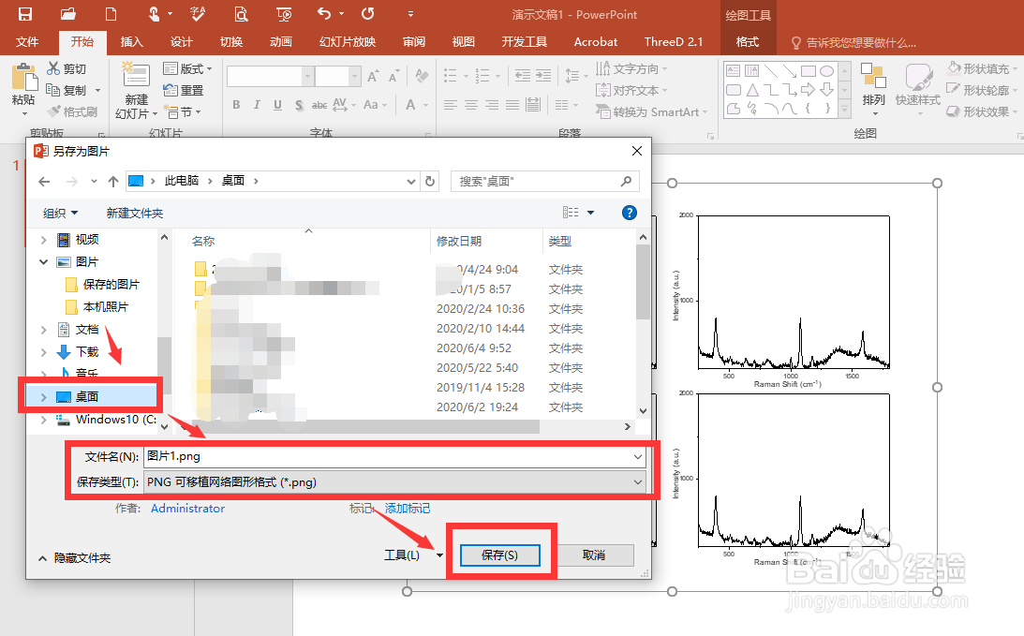The image size is (1024, 636).
Task: Select the oval shape in the shapes gallery
Action: pos(825,70)
